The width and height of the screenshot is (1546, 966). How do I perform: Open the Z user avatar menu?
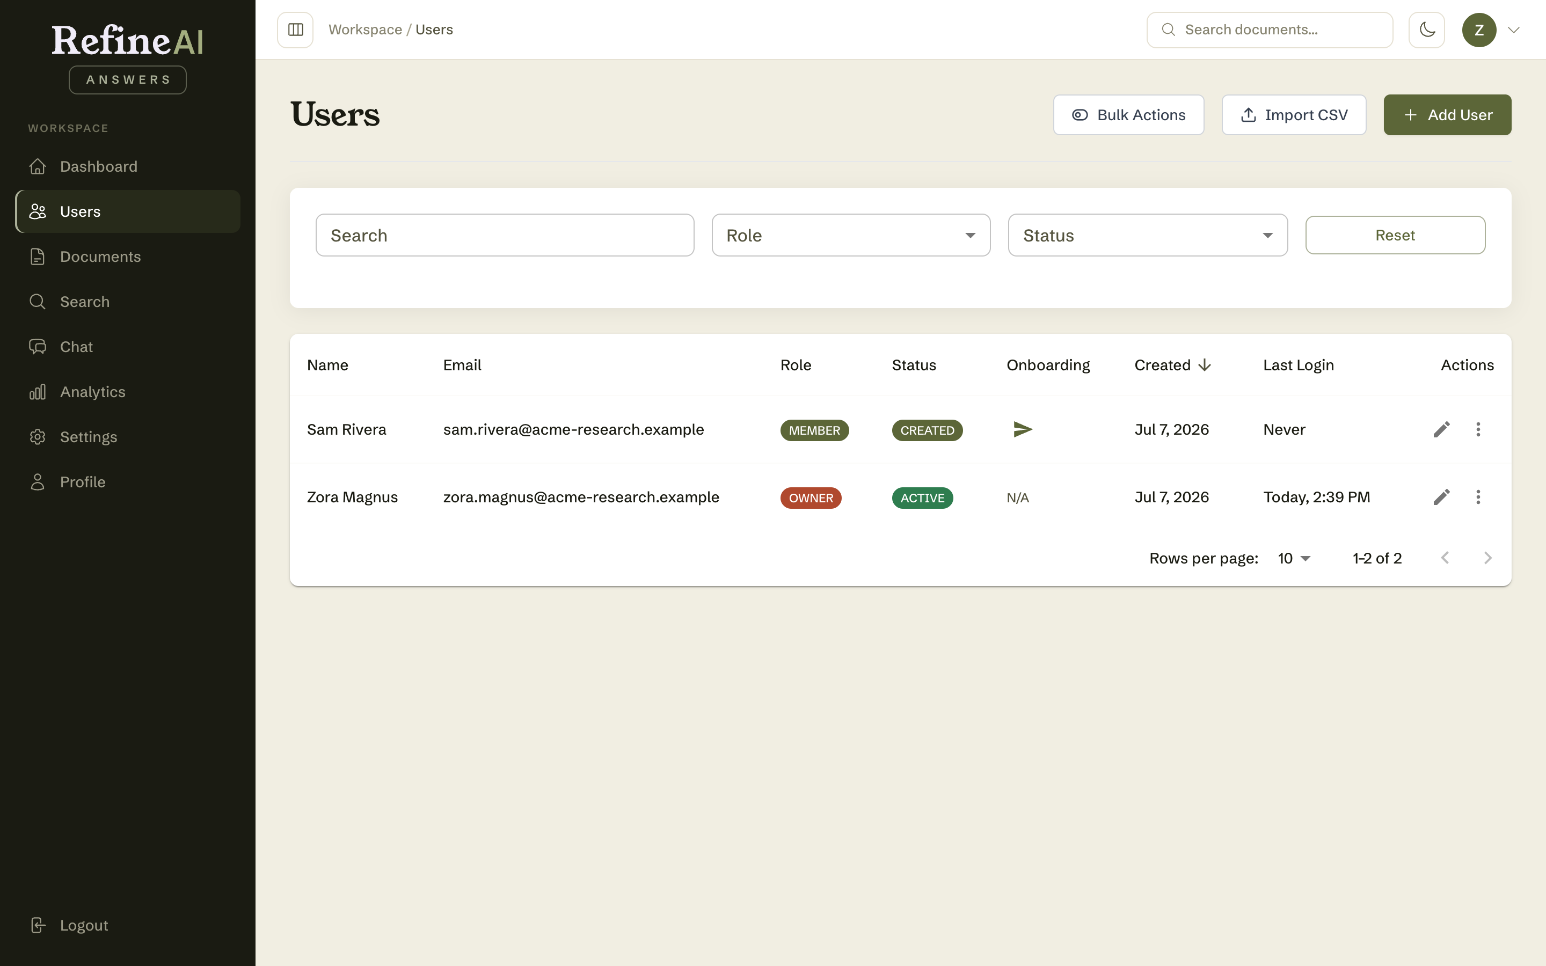pyautogui.click(x=1479, y=30)
